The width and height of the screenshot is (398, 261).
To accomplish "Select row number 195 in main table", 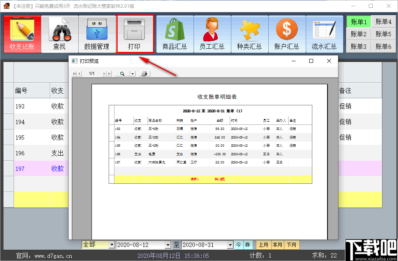I will click(20, 138).
